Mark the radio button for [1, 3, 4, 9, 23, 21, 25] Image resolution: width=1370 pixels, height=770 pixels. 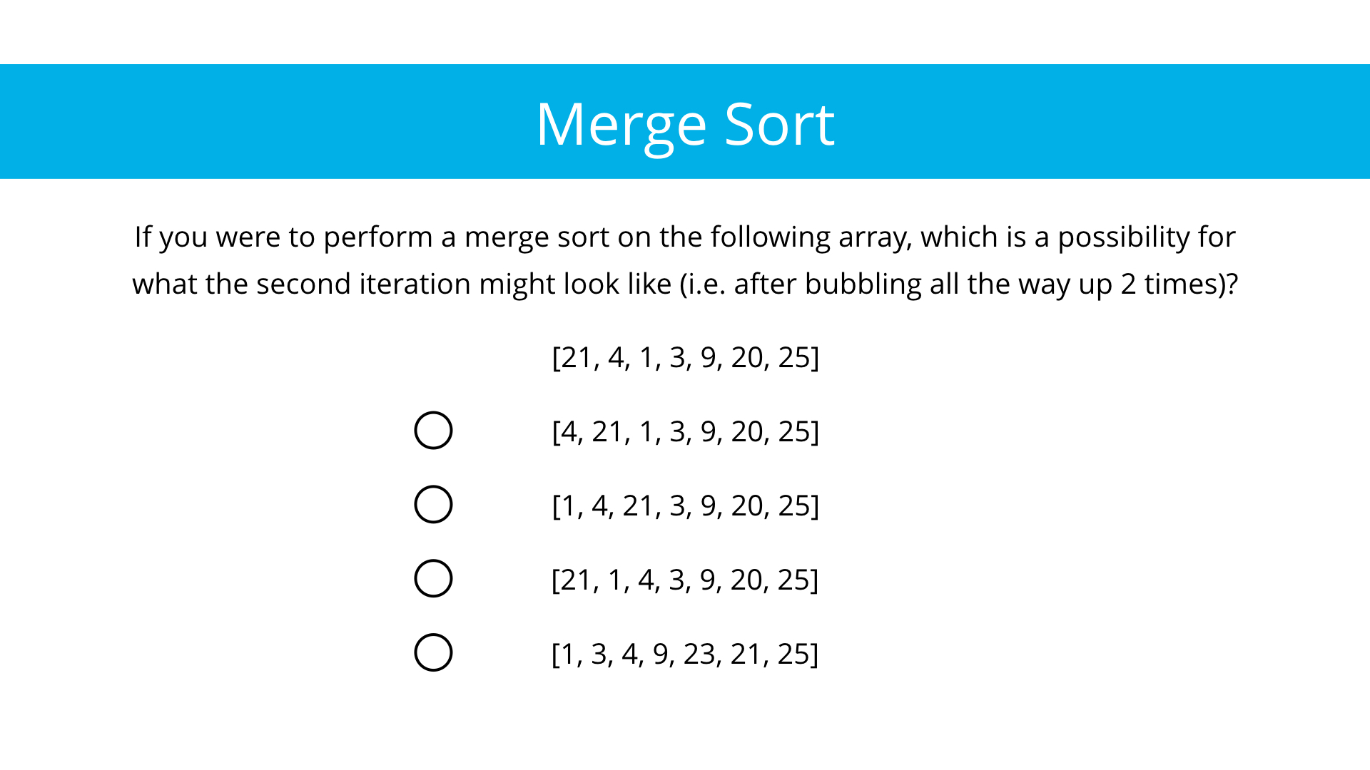click(433, 652)
